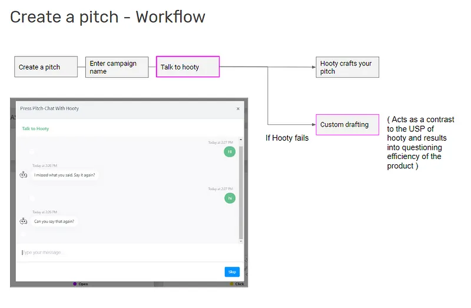Viewport: 471px width, 308px height.
Task: Click the 'Enter campaign name' workflow box
Action: (117, 67)
